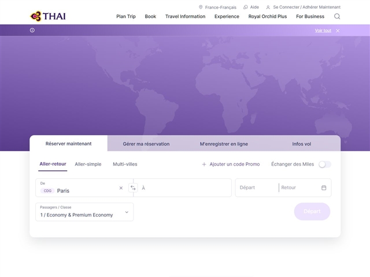Image resolution: width=370 pixels, height=277 pixels.
Task: Select Multi-villes trip type
Action: (x=125, y=164)
